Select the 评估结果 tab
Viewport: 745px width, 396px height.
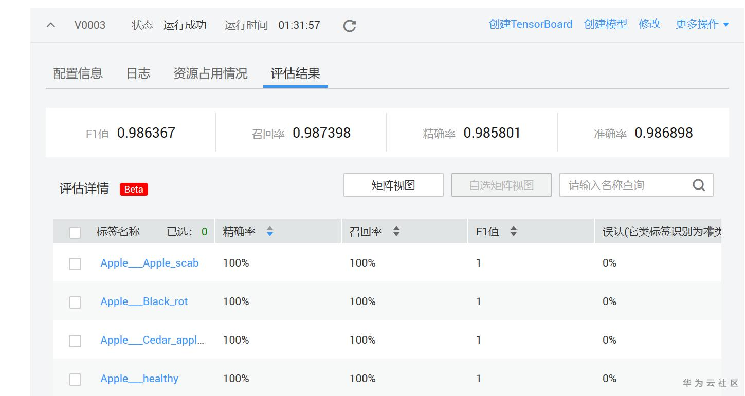tap(296, 73)
